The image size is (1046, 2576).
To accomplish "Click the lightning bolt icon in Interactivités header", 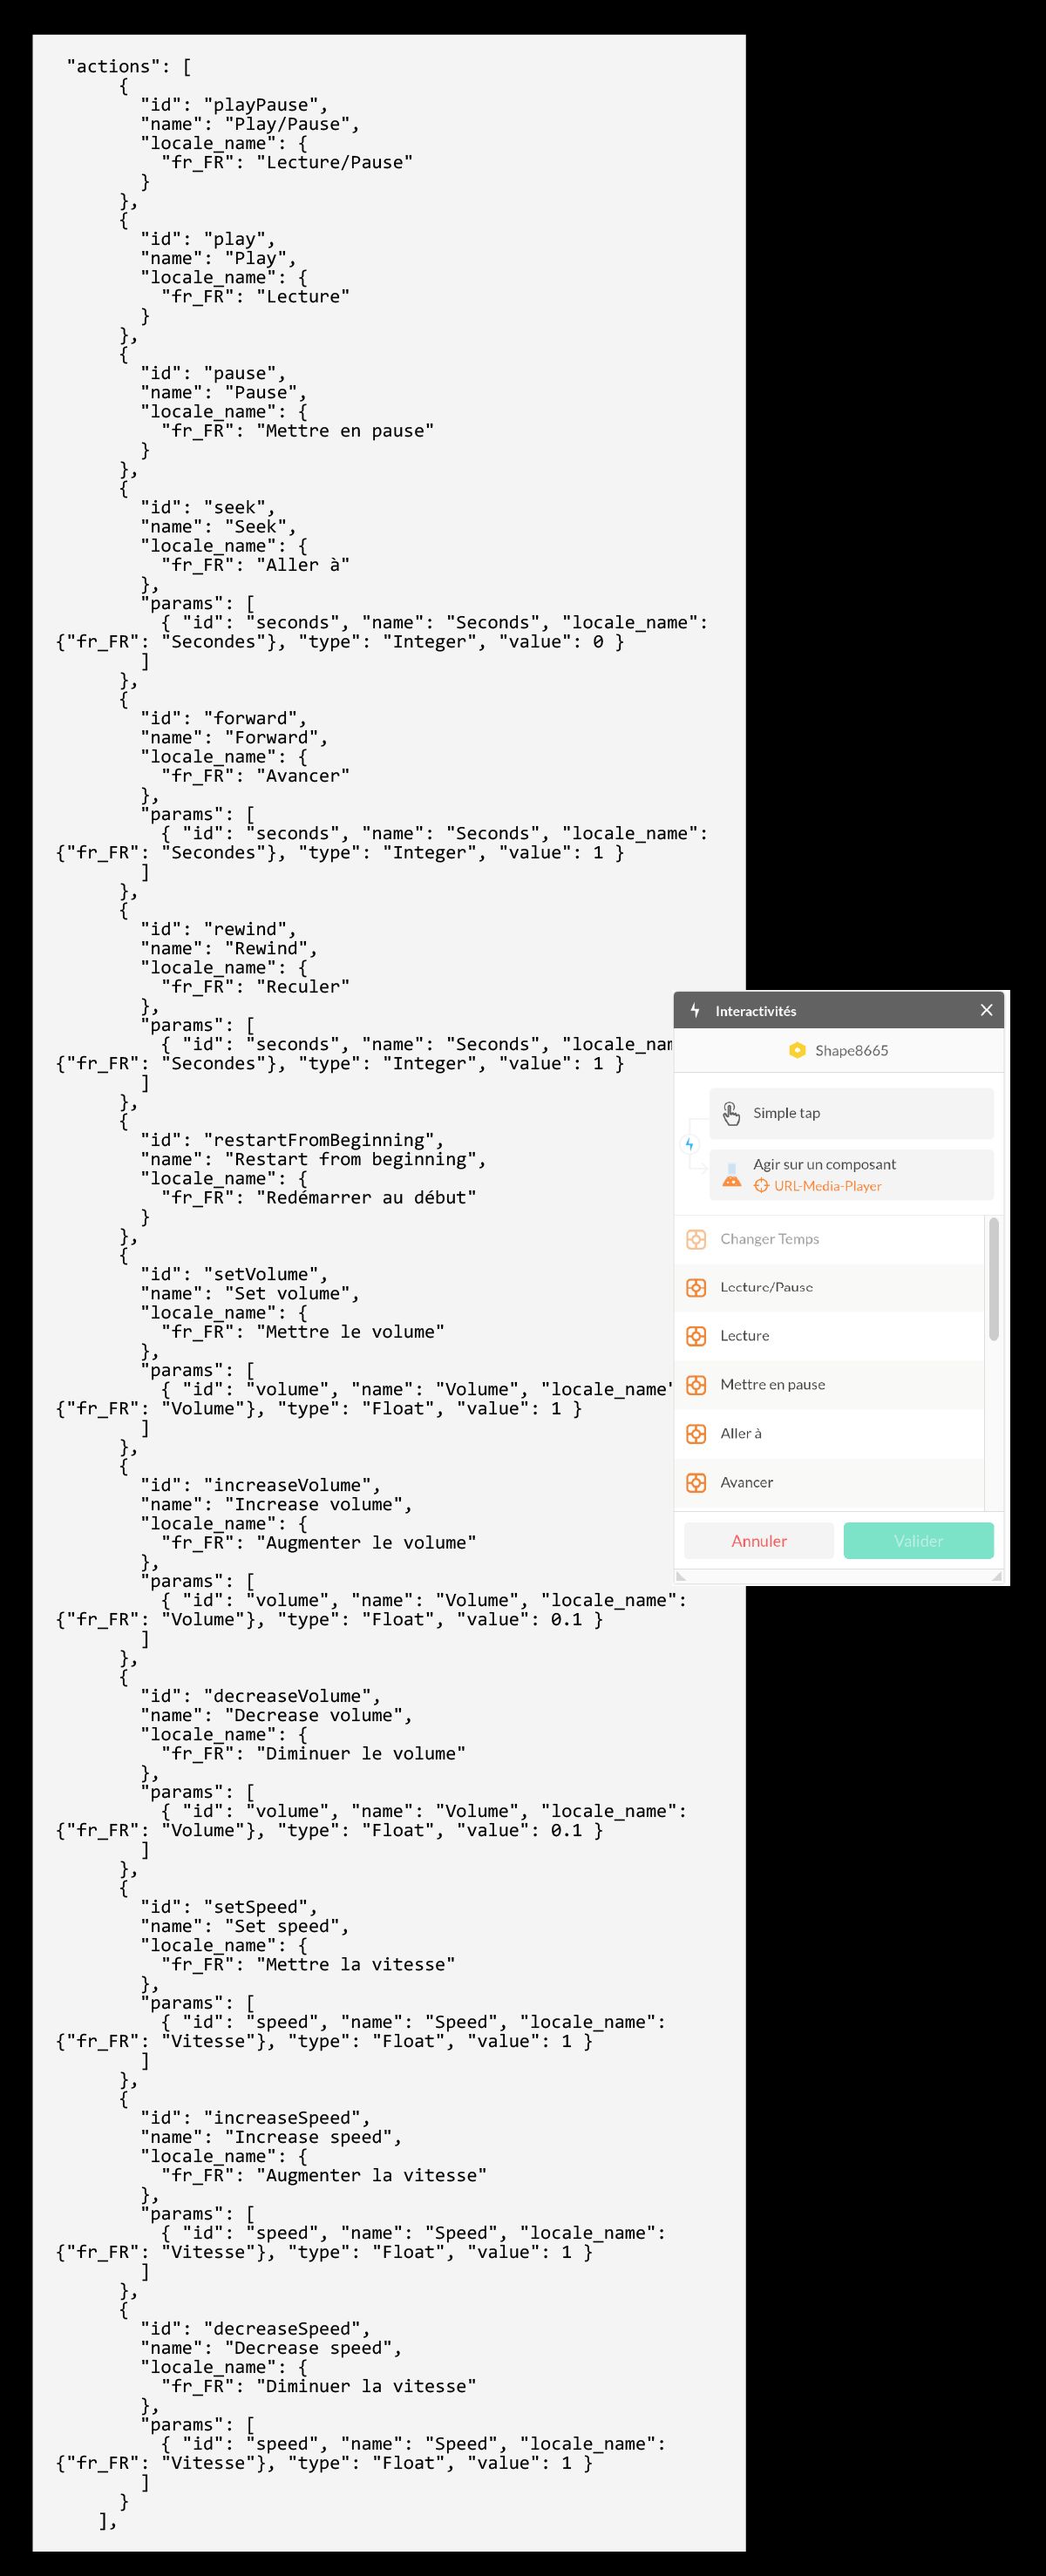I will (695, 1010).
